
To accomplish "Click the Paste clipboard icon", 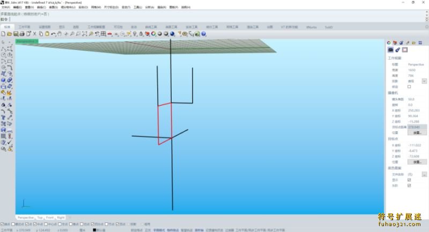I will tap(47, 34).
